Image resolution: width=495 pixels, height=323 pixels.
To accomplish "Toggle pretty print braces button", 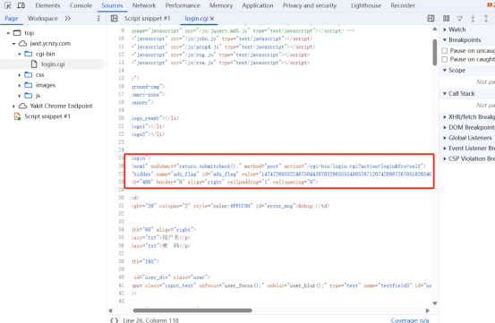I will click(115, 320).
